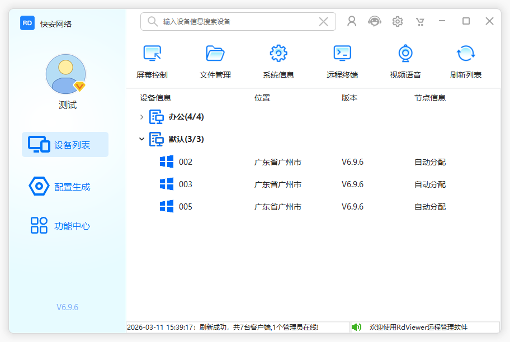Image resolution: width=510 pixels, height=342 pixels.
Task: Launch the 远程终端 remote terminal
Action: tap(342, 54)
